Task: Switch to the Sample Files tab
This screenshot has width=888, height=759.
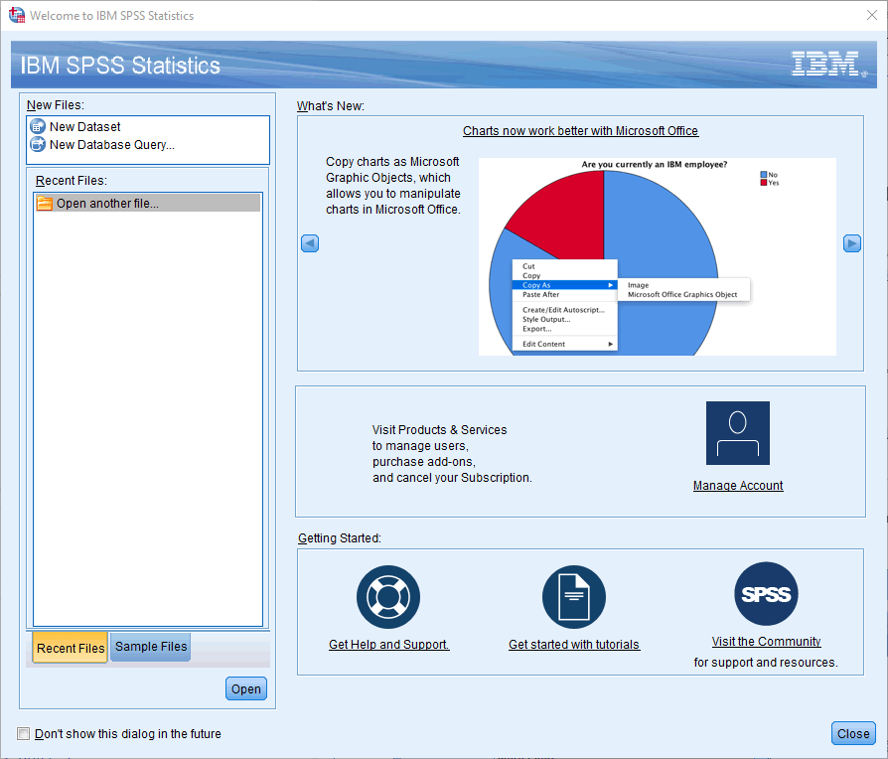Action: tap(149, 647)
